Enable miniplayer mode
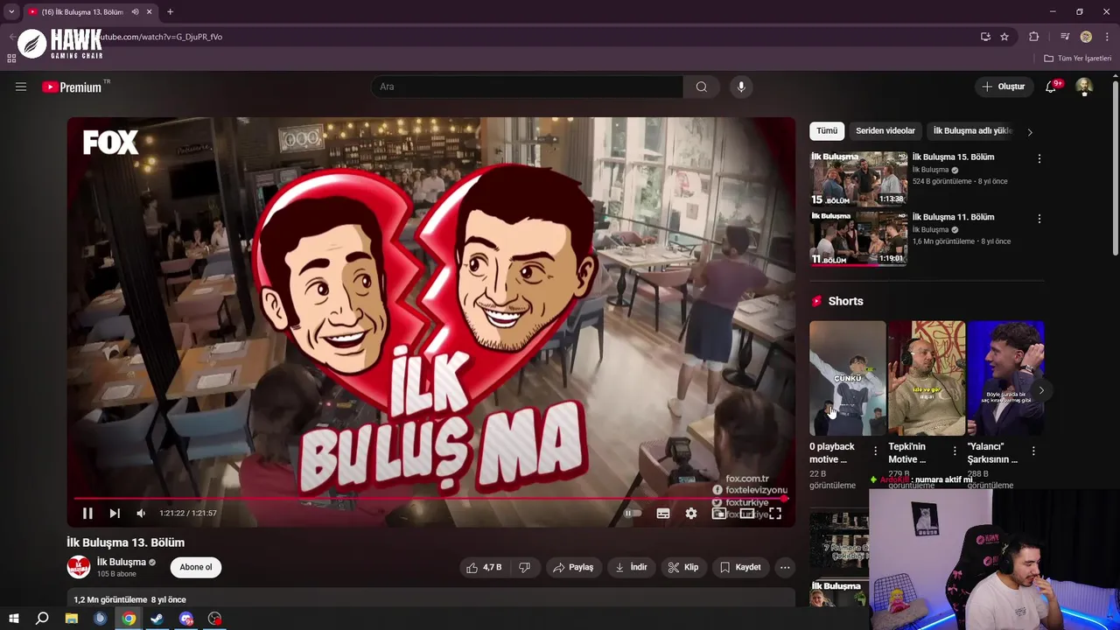1120x630 pixels. [718, 514]
